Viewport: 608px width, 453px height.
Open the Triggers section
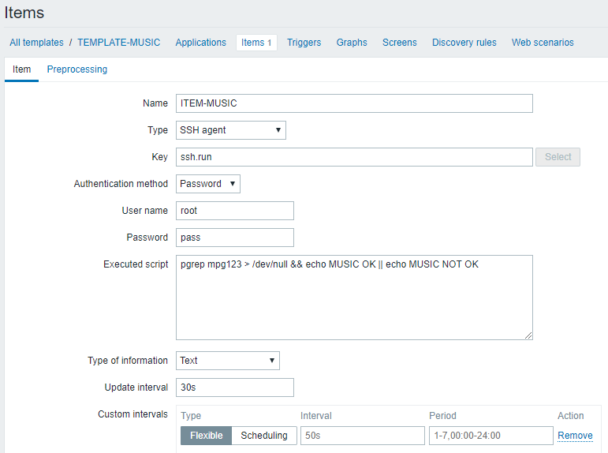pyautogui.click(x=304, y=43)
